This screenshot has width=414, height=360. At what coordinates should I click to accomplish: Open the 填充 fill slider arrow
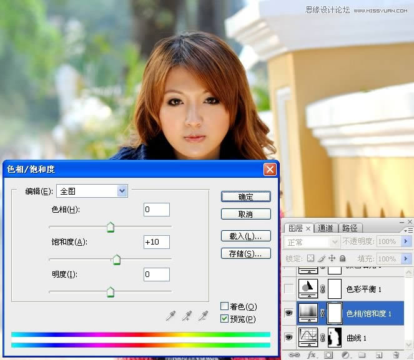(x=405, y=258)
